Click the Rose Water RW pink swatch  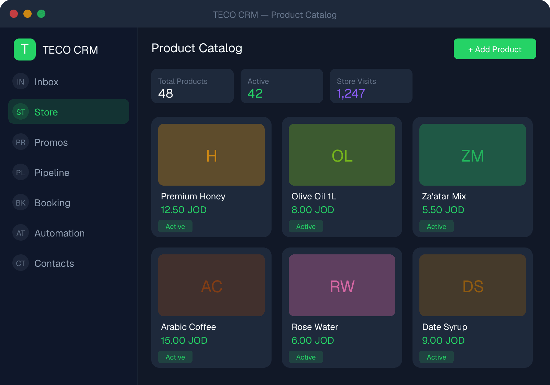point(342,285)
